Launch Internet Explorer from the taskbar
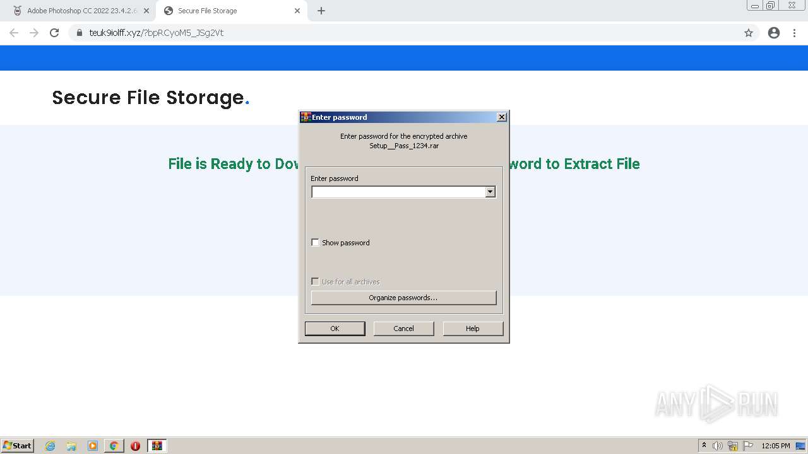The height and width of the screenshot is (454, 808). (x=50, y=446)
